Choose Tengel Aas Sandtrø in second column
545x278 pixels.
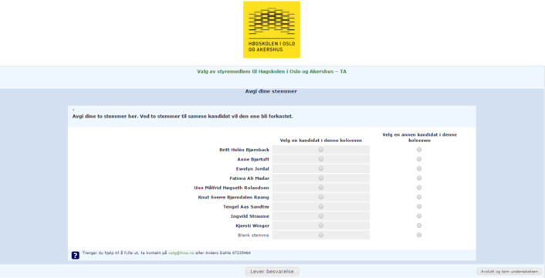[x=419, y=206]
